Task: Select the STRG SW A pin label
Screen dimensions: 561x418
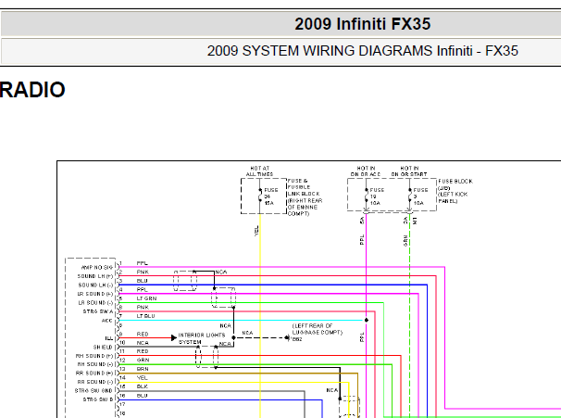Action: coord(98,311)
